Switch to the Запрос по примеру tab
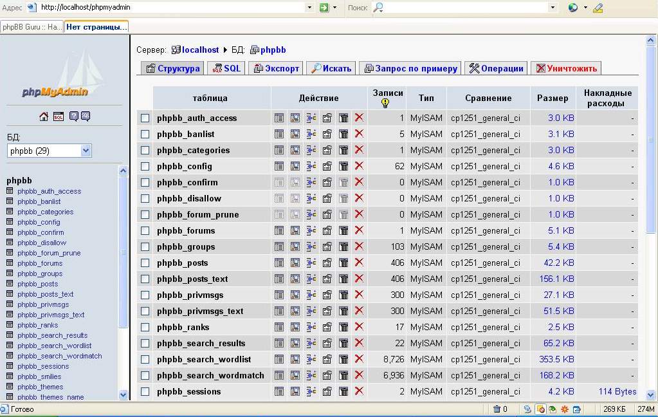Image resolution: width=658 pixels, height=417 pixels. pos(410,68)
